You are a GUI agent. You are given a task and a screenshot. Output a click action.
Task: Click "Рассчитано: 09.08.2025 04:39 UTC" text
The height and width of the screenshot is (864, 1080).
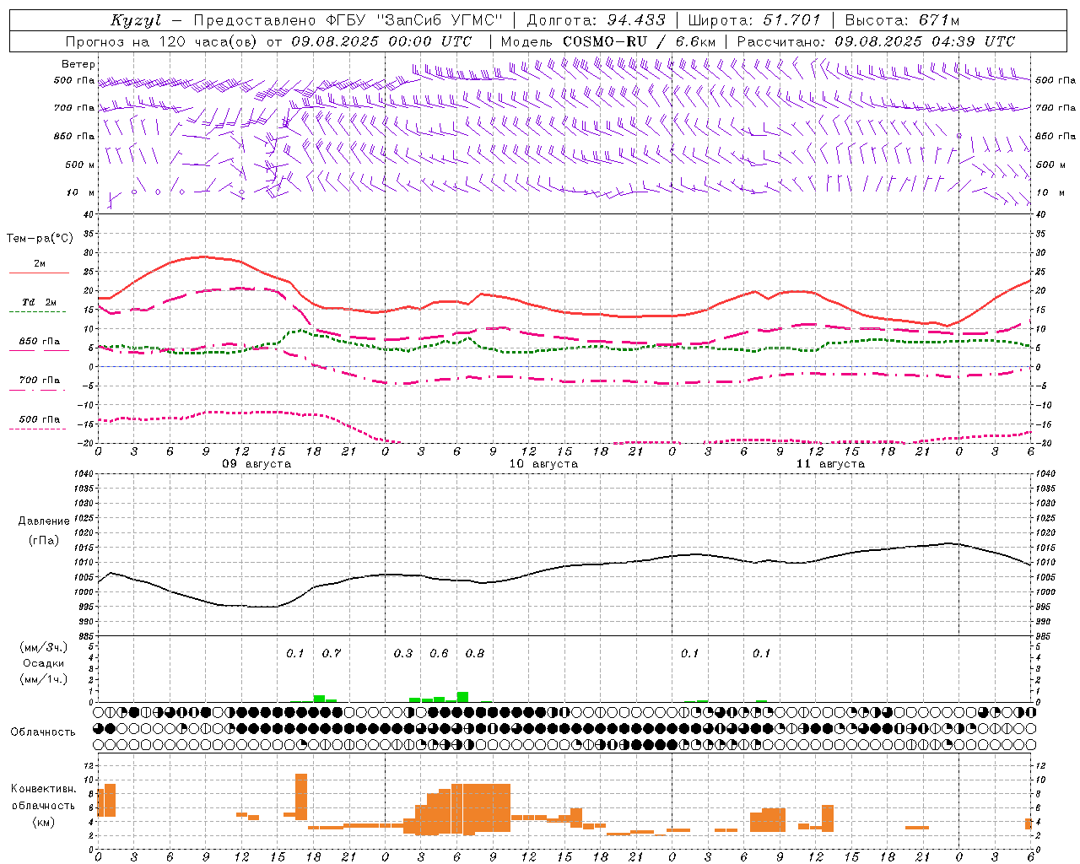(876, 41)
